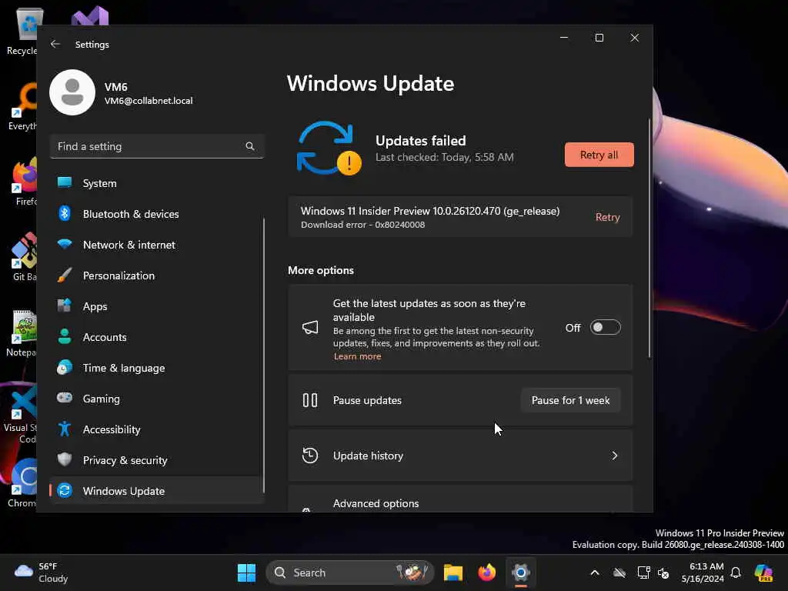Click the VM6 user avatar picture
The width and height of the screenshot is (788, 591).
(72, 92)
